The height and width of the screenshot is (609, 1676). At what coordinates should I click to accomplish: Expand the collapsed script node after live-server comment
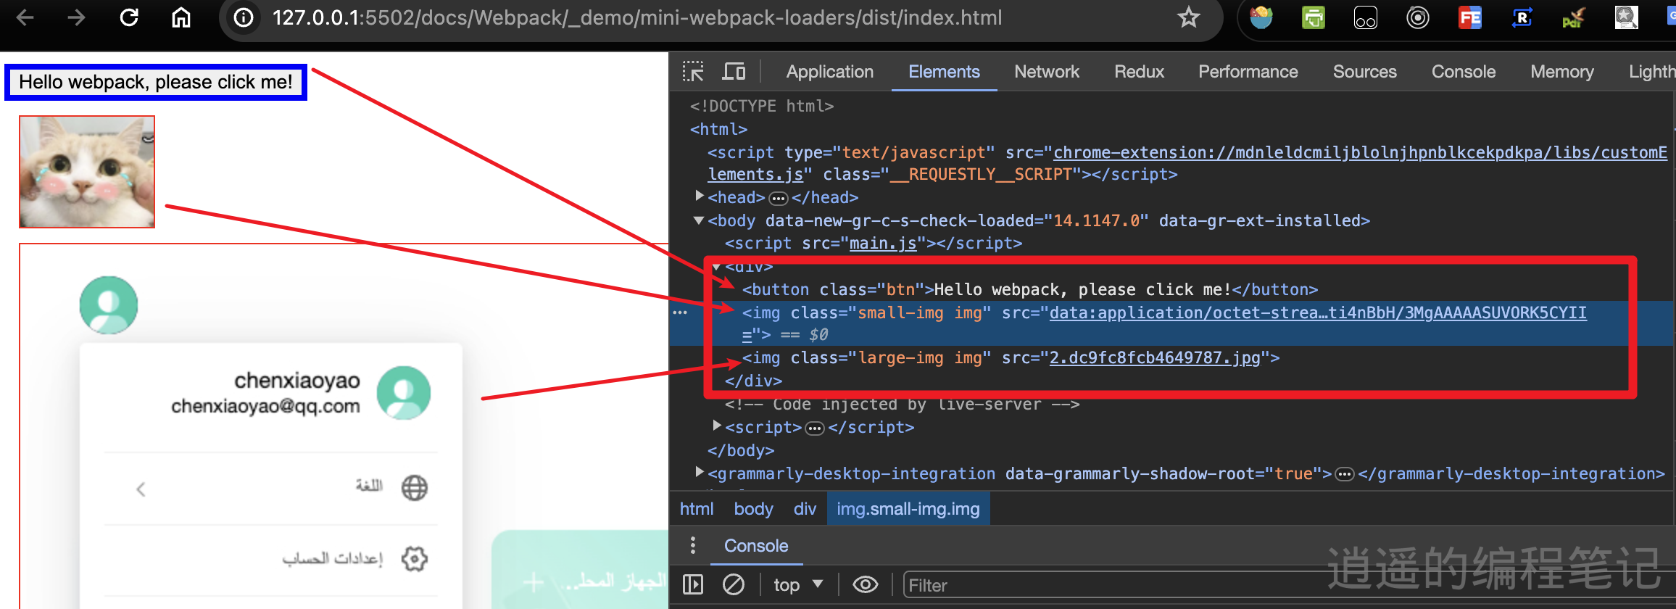point(717,426)
